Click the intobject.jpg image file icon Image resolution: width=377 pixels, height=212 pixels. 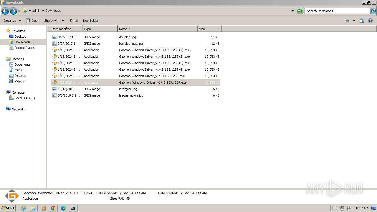(54, 89)
